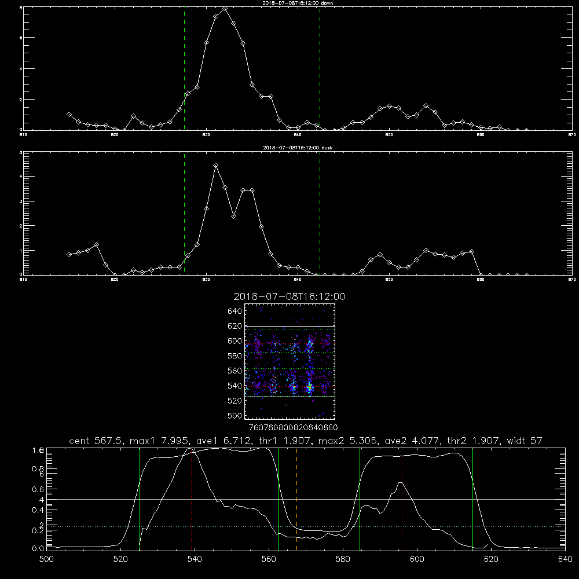Image resolution: width=579 pixels, height=579 pixels.
Task: Click green vertical line near 525
Action: (140, 499)
